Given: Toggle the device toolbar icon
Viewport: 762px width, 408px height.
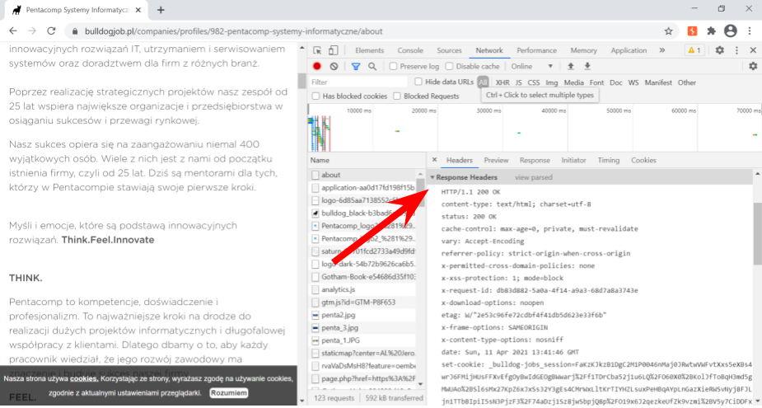Looking at the screenshot, I should pyautogui.click(x=334, y=50).
